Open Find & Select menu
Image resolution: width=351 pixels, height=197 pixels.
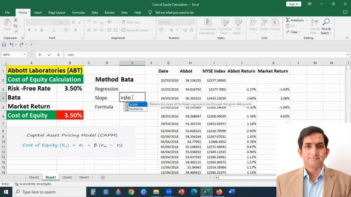tap(326, 27)
